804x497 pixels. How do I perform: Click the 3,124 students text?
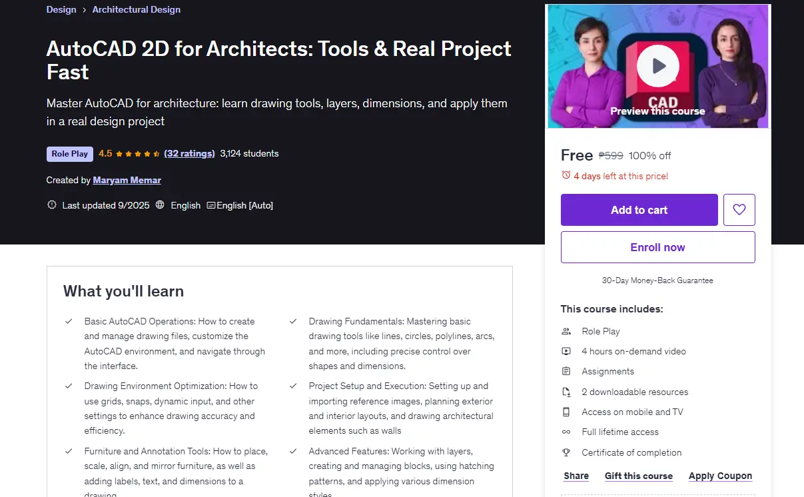(x=249, y=153)
